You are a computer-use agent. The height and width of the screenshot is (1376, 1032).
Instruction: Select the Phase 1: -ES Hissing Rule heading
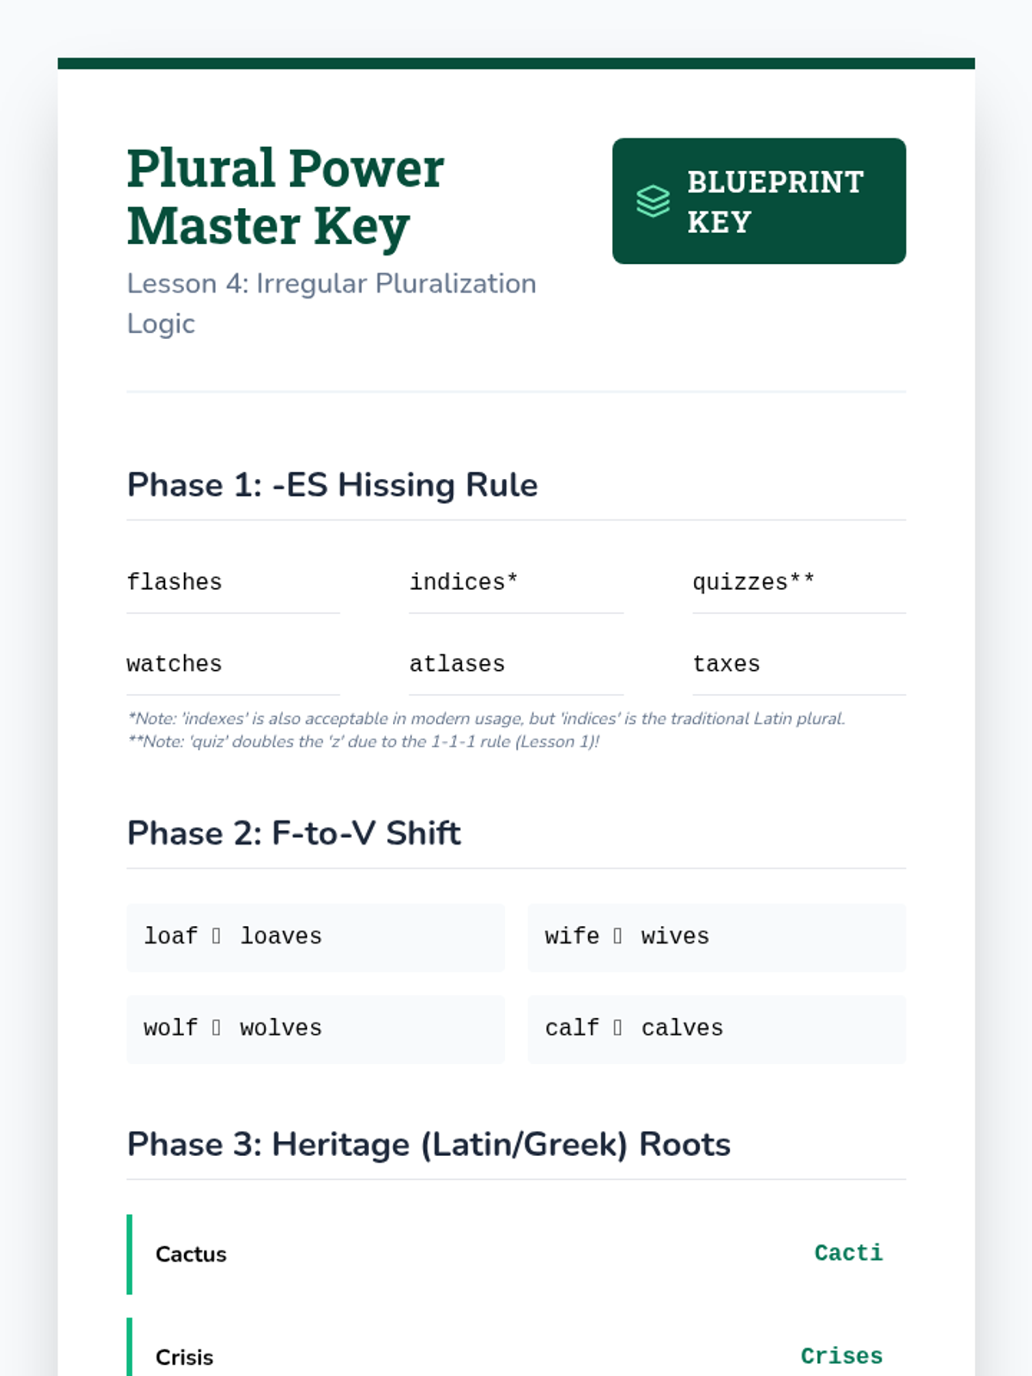tap(332, 485)
